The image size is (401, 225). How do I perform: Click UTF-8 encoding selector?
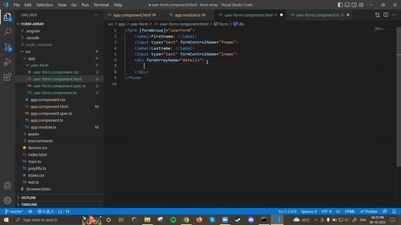click(326, 211)
